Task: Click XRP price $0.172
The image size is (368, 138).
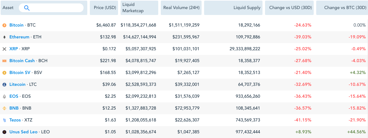Action: [109, 49]
